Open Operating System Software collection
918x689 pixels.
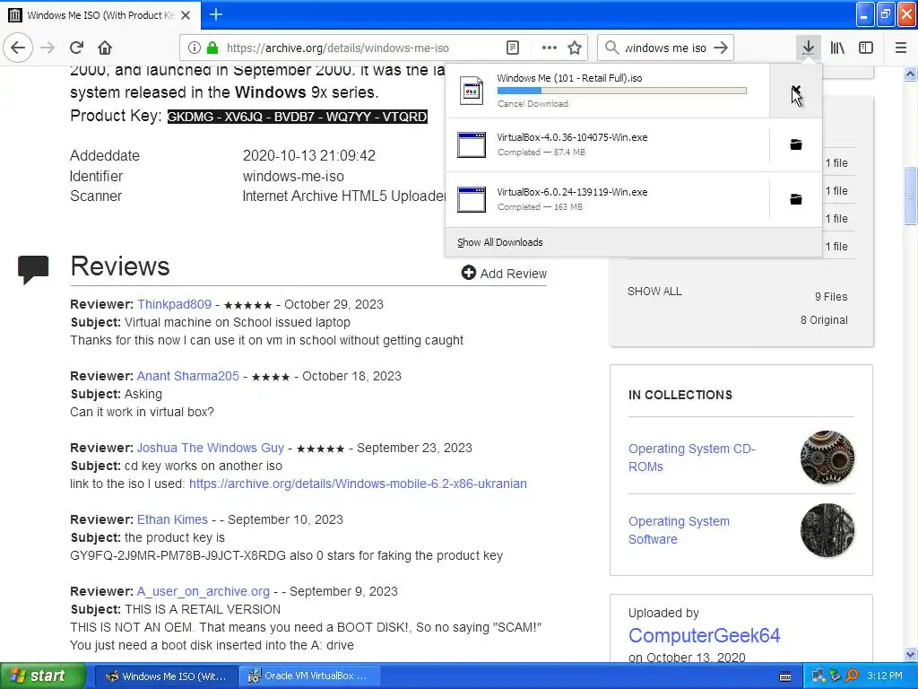680,530
